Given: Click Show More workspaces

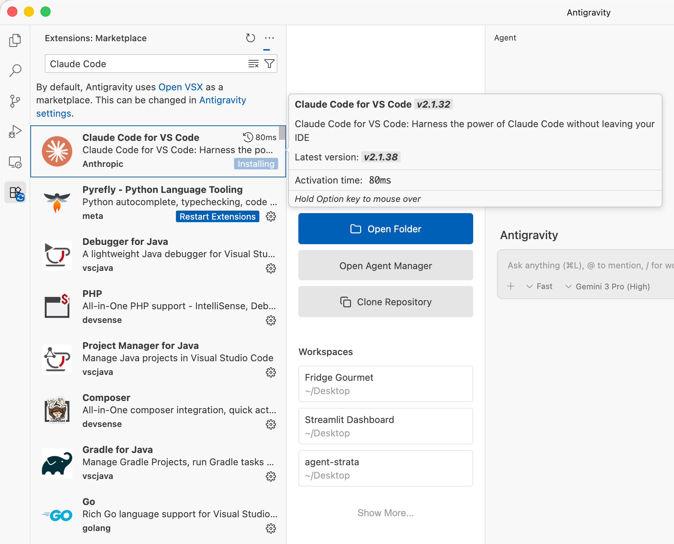Looking at the screenshot, I should coord(385,513).
